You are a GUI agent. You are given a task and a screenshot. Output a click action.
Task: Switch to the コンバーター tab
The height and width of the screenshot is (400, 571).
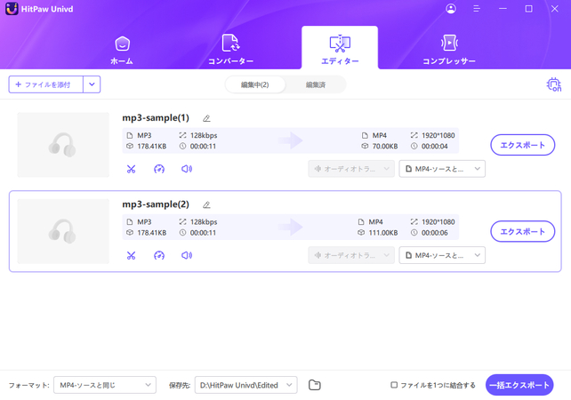coord(230,50)
